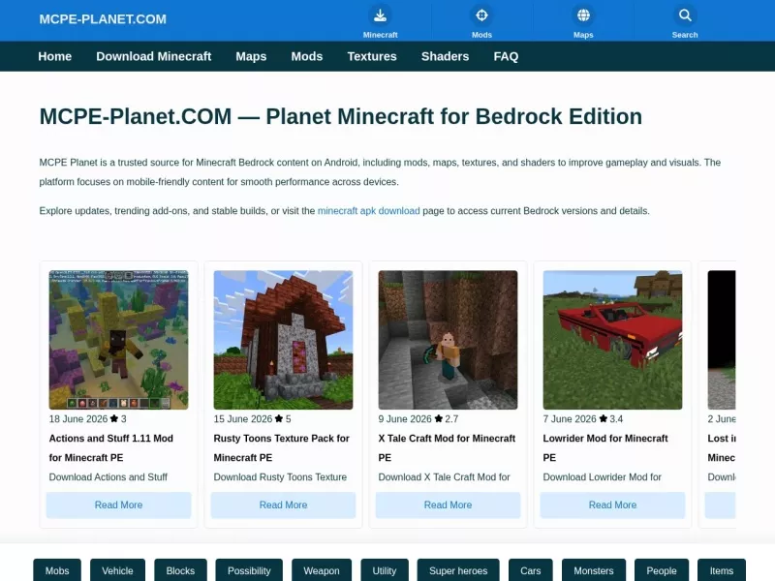
Task: Click Rusty Toons Texture Pack title
Action: tap(281, 447)
